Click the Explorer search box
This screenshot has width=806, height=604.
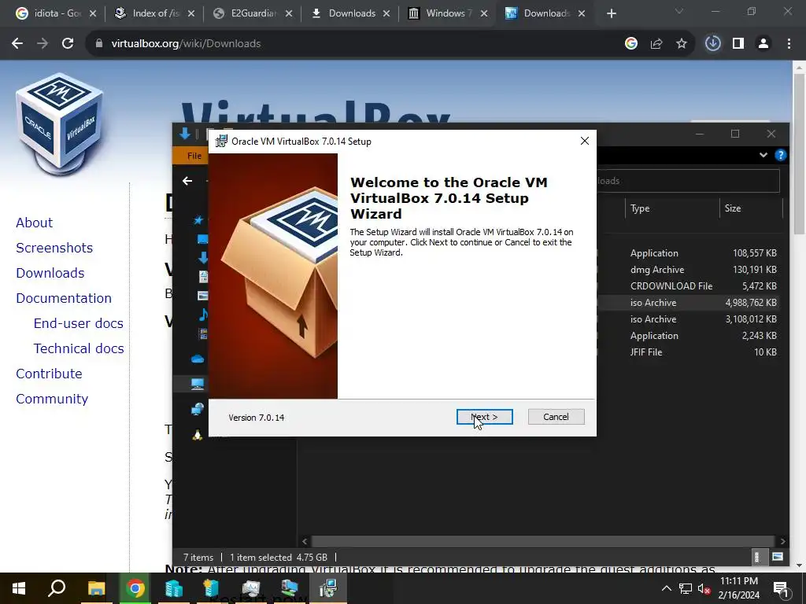click(688, 181)
